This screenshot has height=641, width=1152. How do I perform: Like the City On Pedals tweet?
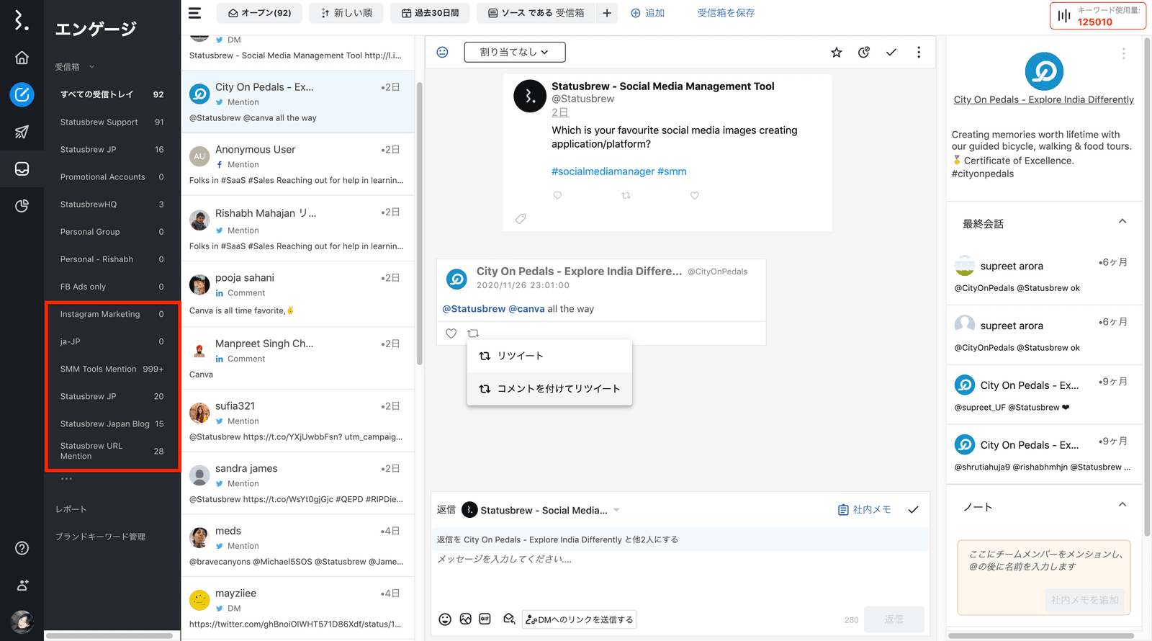click(451, 333)
